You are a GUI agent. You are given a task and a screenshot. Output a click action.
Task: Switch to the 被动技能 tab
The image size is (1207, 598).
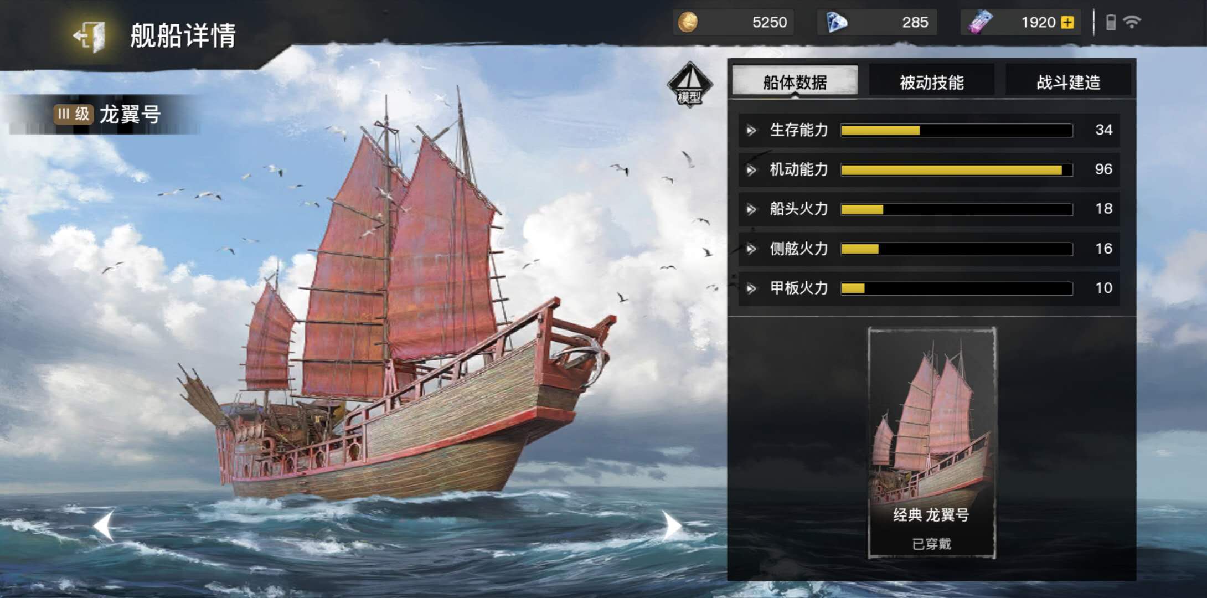(931, 82)
